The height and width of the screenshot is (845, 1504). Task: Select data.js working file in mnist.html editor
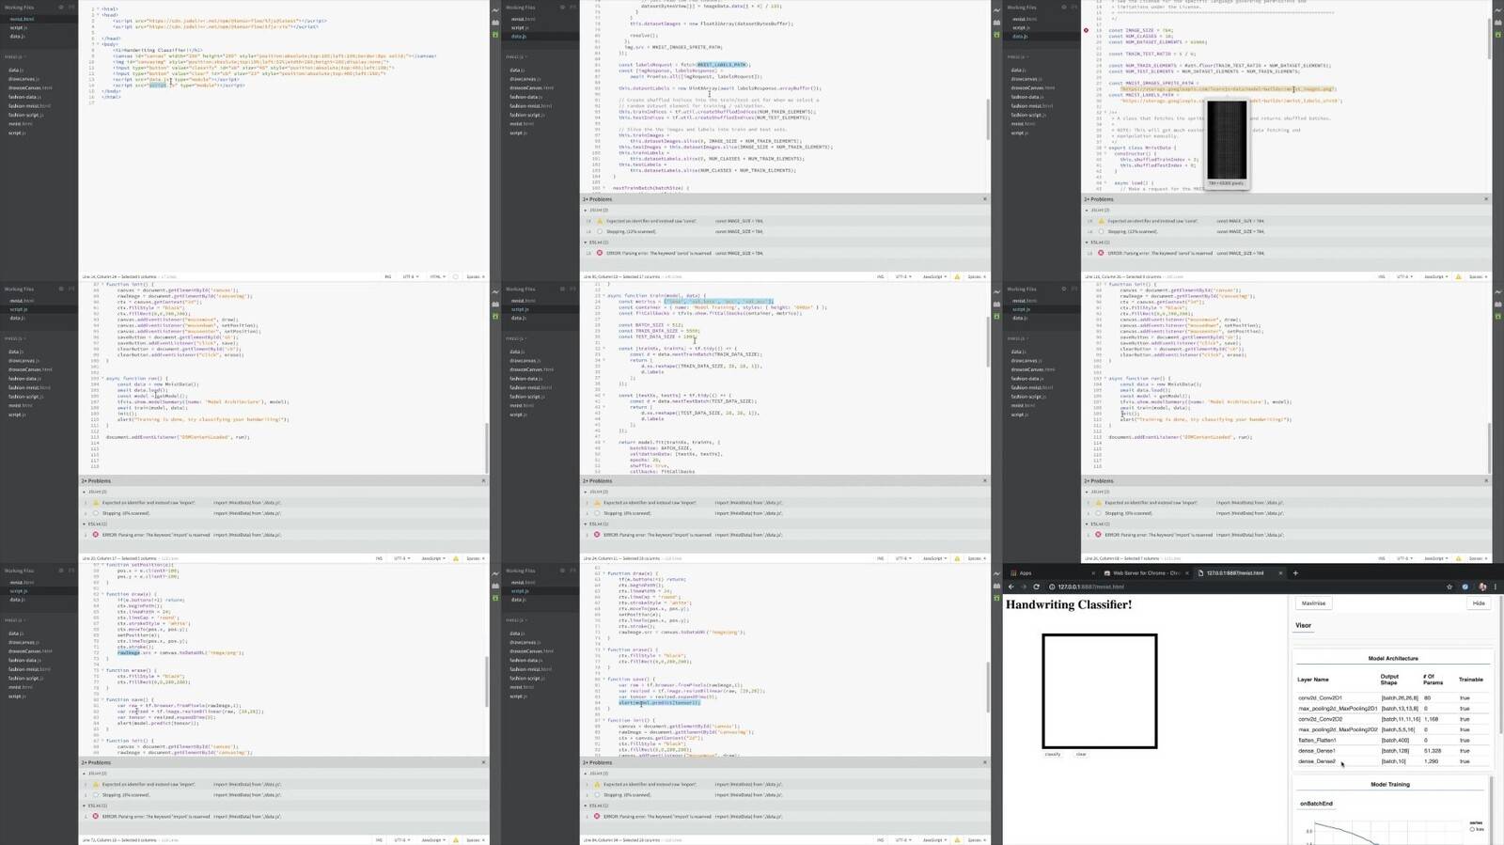pyautogui.click(x=17, y=36)
